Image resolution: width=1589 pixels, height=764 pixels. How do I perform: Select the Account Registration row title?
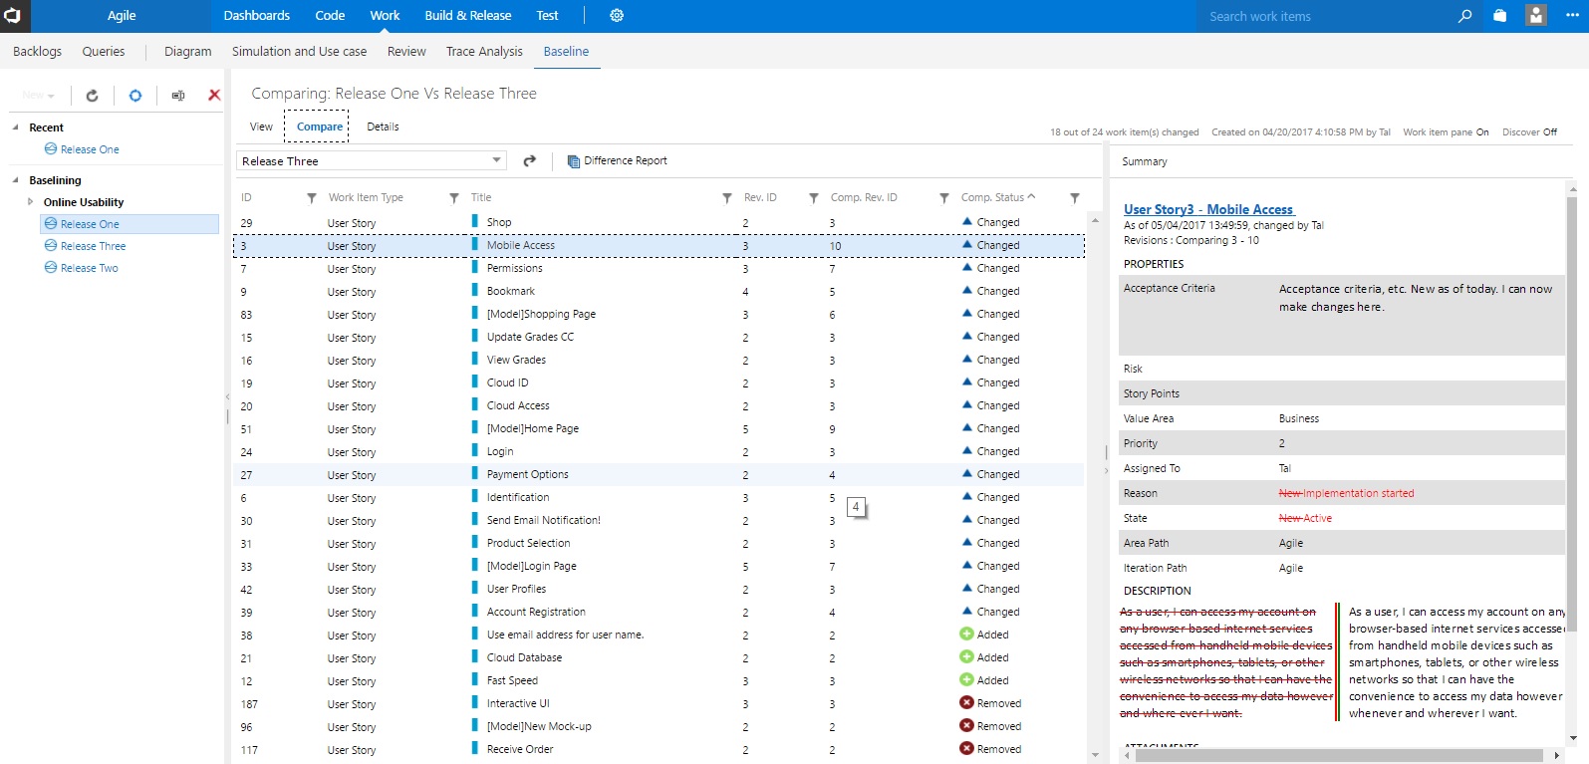pos(536,612)
